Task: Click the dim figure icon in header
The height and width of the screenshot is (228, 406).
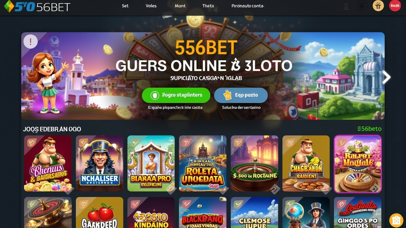Action: coord(346,6)
